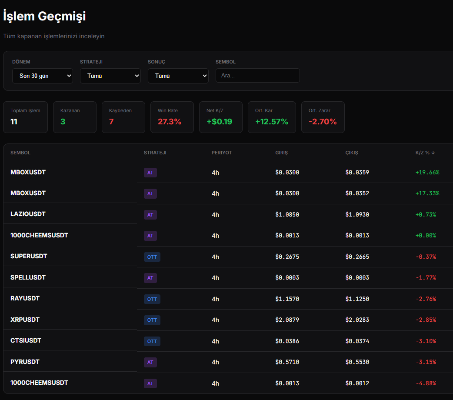The width and height of the screenshot is (453, 400).
Task: Select the SPELLUSDT symbol
Action: (x=28, y=277)
